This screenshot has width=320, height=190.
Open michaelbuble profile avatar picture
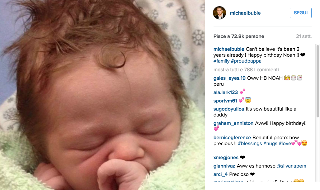coord(219,13)
